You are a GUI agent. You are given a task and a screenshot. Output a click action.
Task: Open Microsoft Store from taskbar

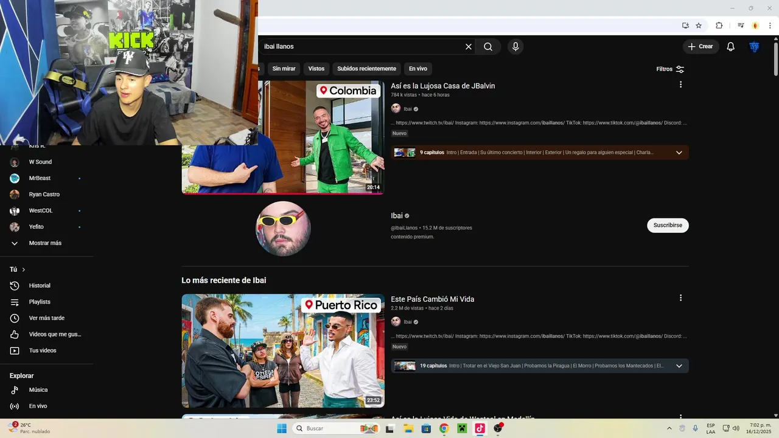pyautogui.click(x=426, y=428)
